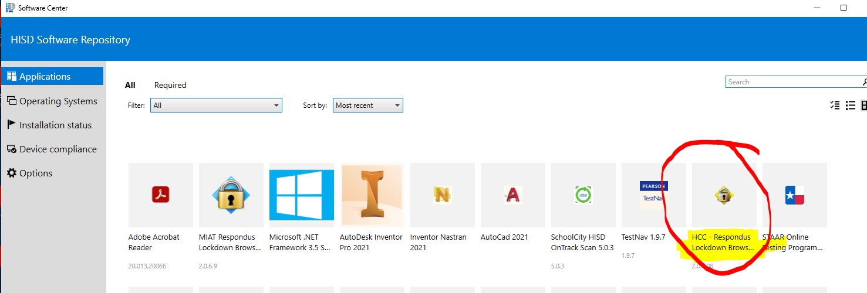The image size is (867, 293).
Task: Expand Sort by dropdown showing Most recent
Action: click(367, 105)
